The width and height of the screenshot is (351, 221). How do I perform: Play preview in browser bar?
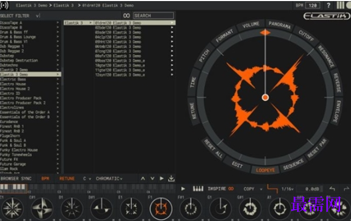162,179
